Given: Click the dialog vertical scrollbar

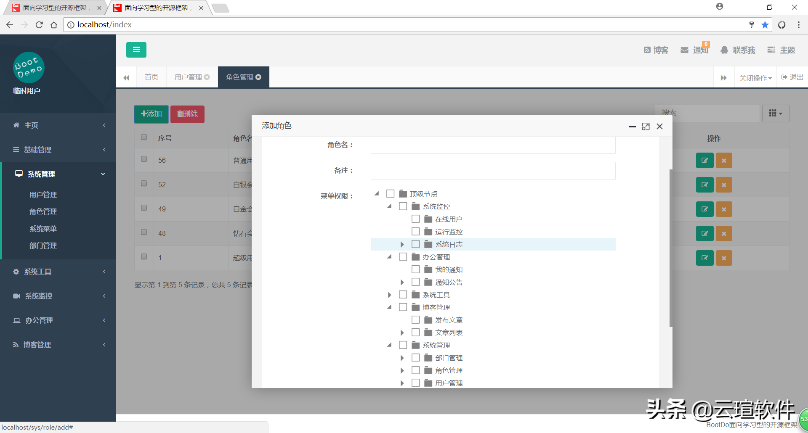Looking at the screenshot, I should click(x=671, y=248).
